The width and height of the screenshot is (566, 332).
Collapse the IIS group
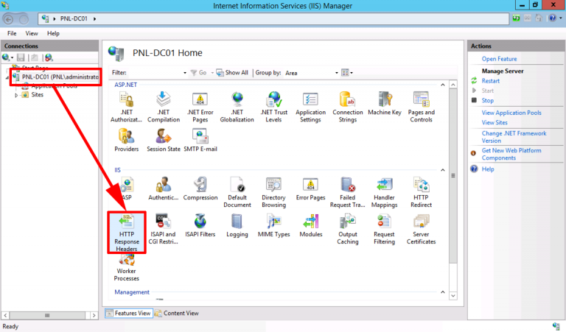[442, 170]
